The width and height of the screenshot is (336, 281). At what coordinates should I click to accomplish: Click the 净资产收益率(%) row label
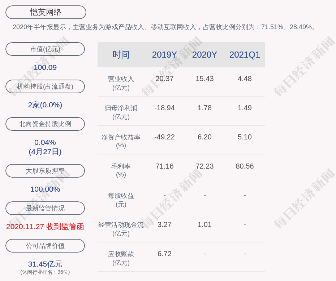click(x=121, y=141)
